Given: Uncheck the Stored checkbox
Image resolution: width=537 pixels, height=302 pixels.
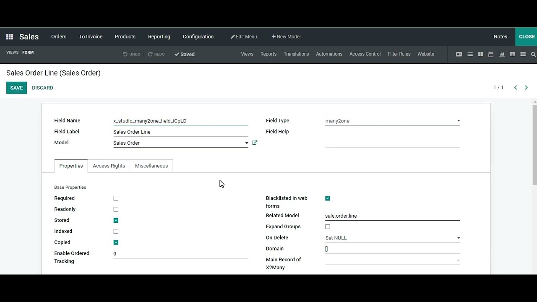Looking at the screenshot, I should (x=116, y=220).
